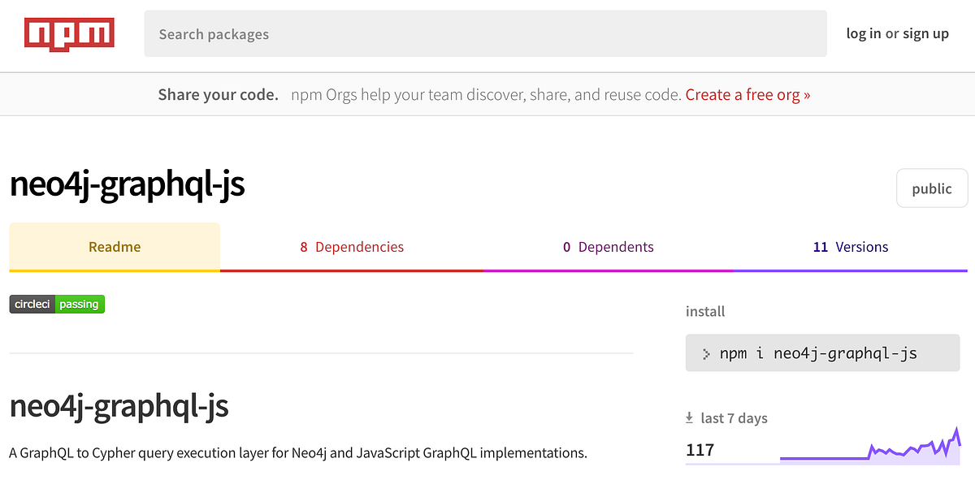The width and height of the screenshot is (975, 480).
Task: Select the Readme tab
Action: coord(115,247)
